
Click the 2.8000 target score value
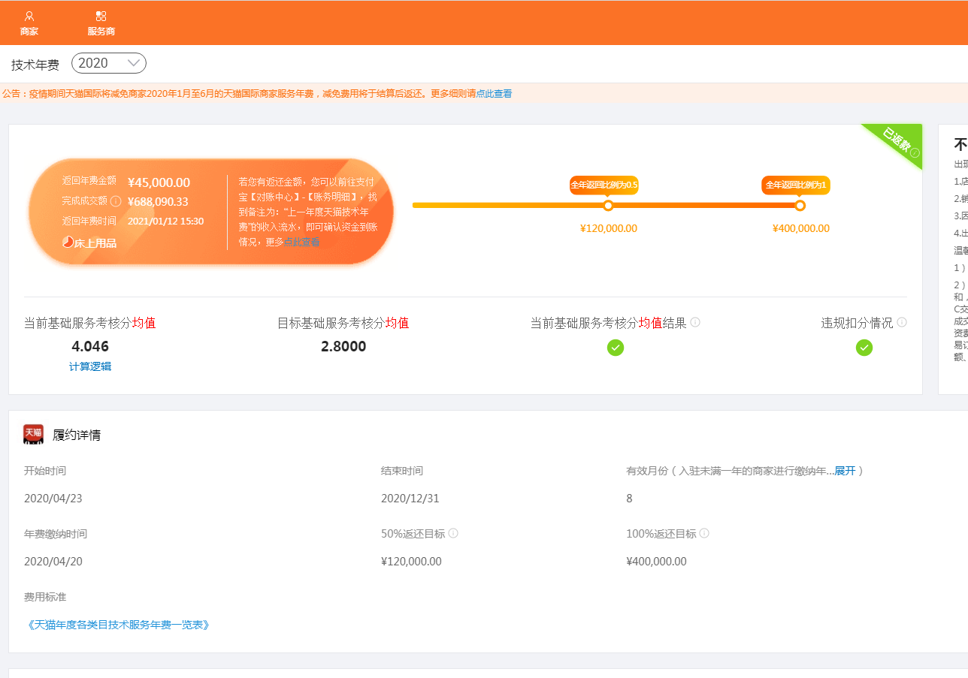point(343,347)
